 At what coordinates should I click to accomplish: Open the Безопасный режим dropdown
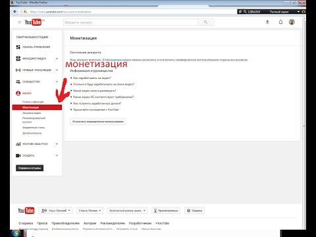(x=127, y=211)
